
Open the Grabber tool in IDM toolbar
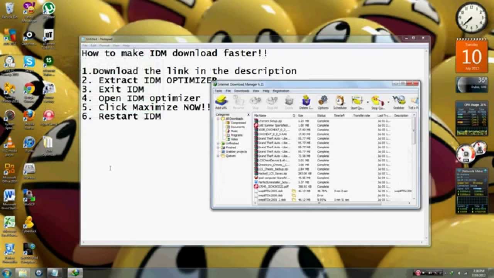point(398,102)
